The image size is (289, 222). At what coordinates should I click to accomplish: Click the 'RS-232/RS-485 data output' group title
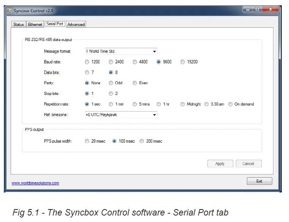tap(48, 39)
